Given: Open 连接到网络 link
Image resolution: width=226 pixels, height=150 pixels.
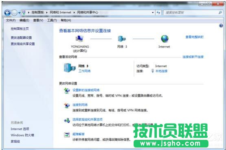Looking at the screenshot, I should [80, 105].
